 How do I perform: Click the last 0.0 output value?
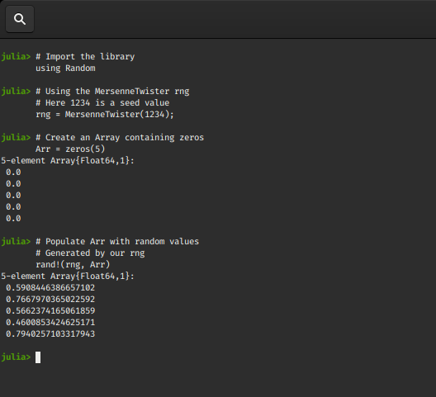pyautogui.click(x=13, y=219)
